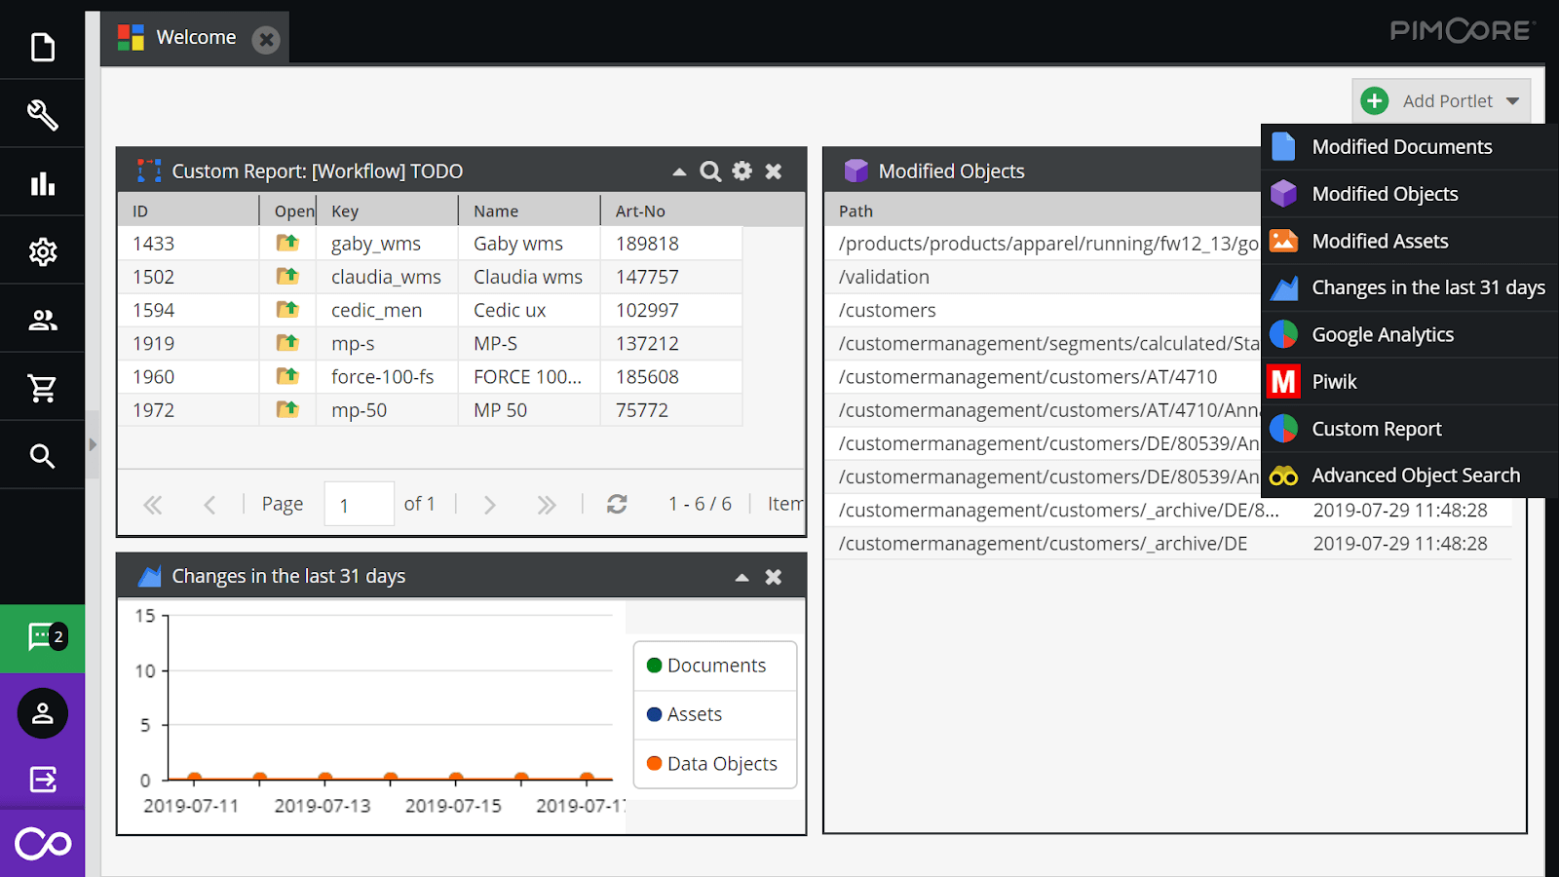1559x877 pixels.
Task: Select Google Analytics from the portlet menu
Action: pyautogui.click(x=1382, y=334)
